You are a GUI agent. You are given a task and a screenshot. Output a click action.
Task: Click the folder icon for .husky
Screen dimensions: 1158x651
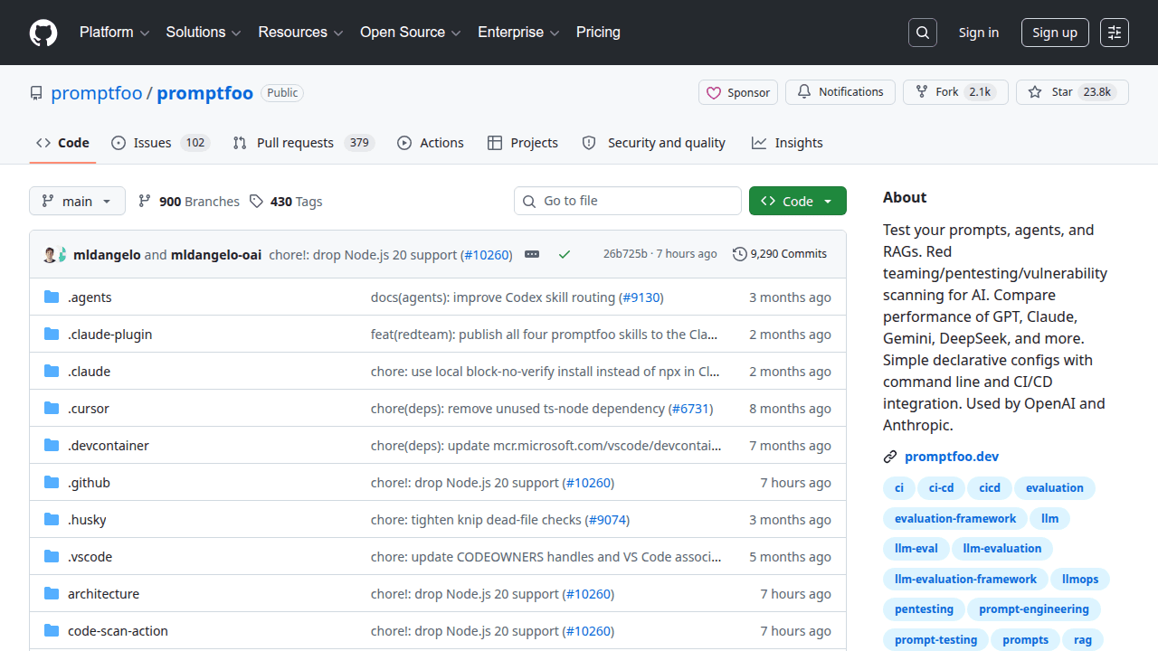pyautogui.click(x=52, y=519)
